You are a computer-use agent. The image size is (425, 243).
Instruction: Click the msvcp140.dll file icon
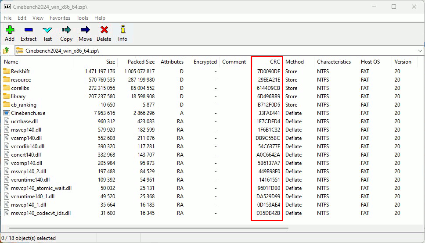tap(7, 130)
